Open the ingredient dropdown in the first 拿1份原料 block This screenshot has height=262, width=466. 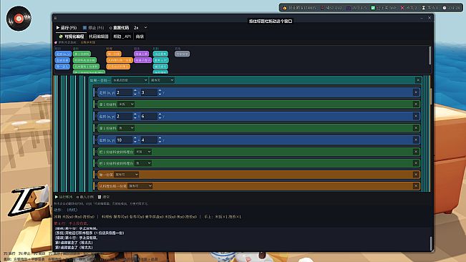pos(126,105)
